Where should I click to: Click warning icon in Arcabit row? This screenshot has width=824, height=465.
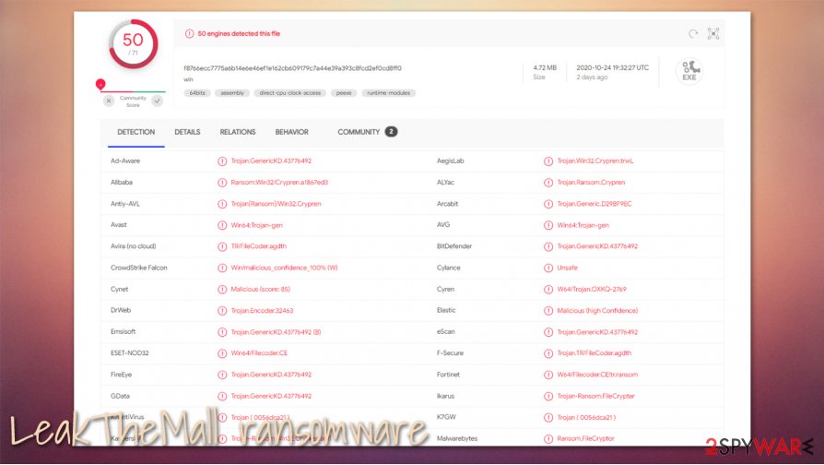tap(548, 204)
